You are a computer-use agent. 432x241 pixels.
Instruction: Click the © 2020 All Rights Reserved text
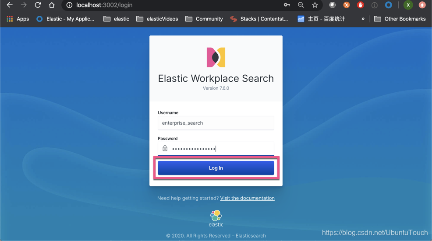216,235
